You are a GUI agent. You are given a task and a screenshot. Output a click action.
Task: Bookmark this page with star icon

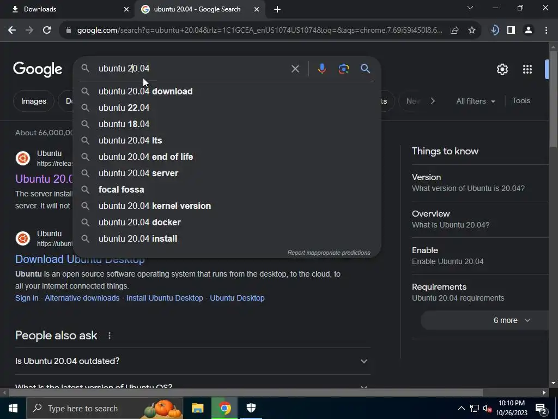(x=472, y=31)
